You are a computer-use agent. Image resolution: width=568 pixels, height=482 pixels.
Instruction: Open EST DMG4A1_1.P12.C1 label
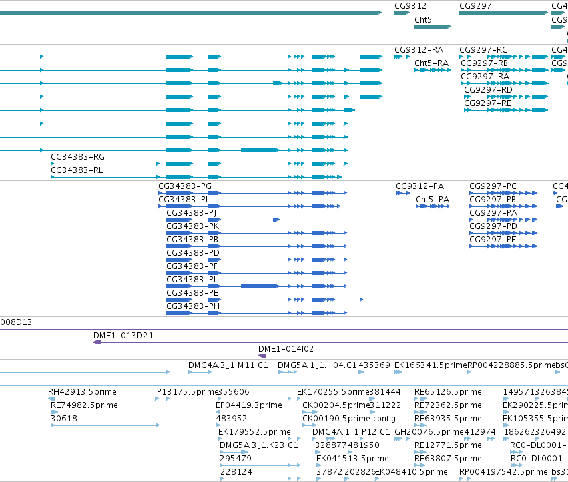(x=351, y=432)
